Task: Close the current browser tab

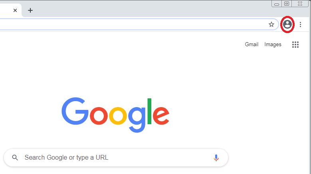Action: pos(15,10)
